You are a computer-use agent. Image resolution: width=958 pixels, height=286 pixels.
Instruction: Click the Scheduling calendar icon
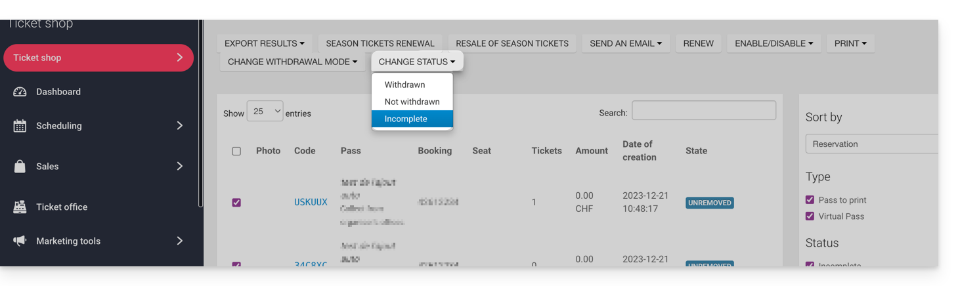pos(20,126)
